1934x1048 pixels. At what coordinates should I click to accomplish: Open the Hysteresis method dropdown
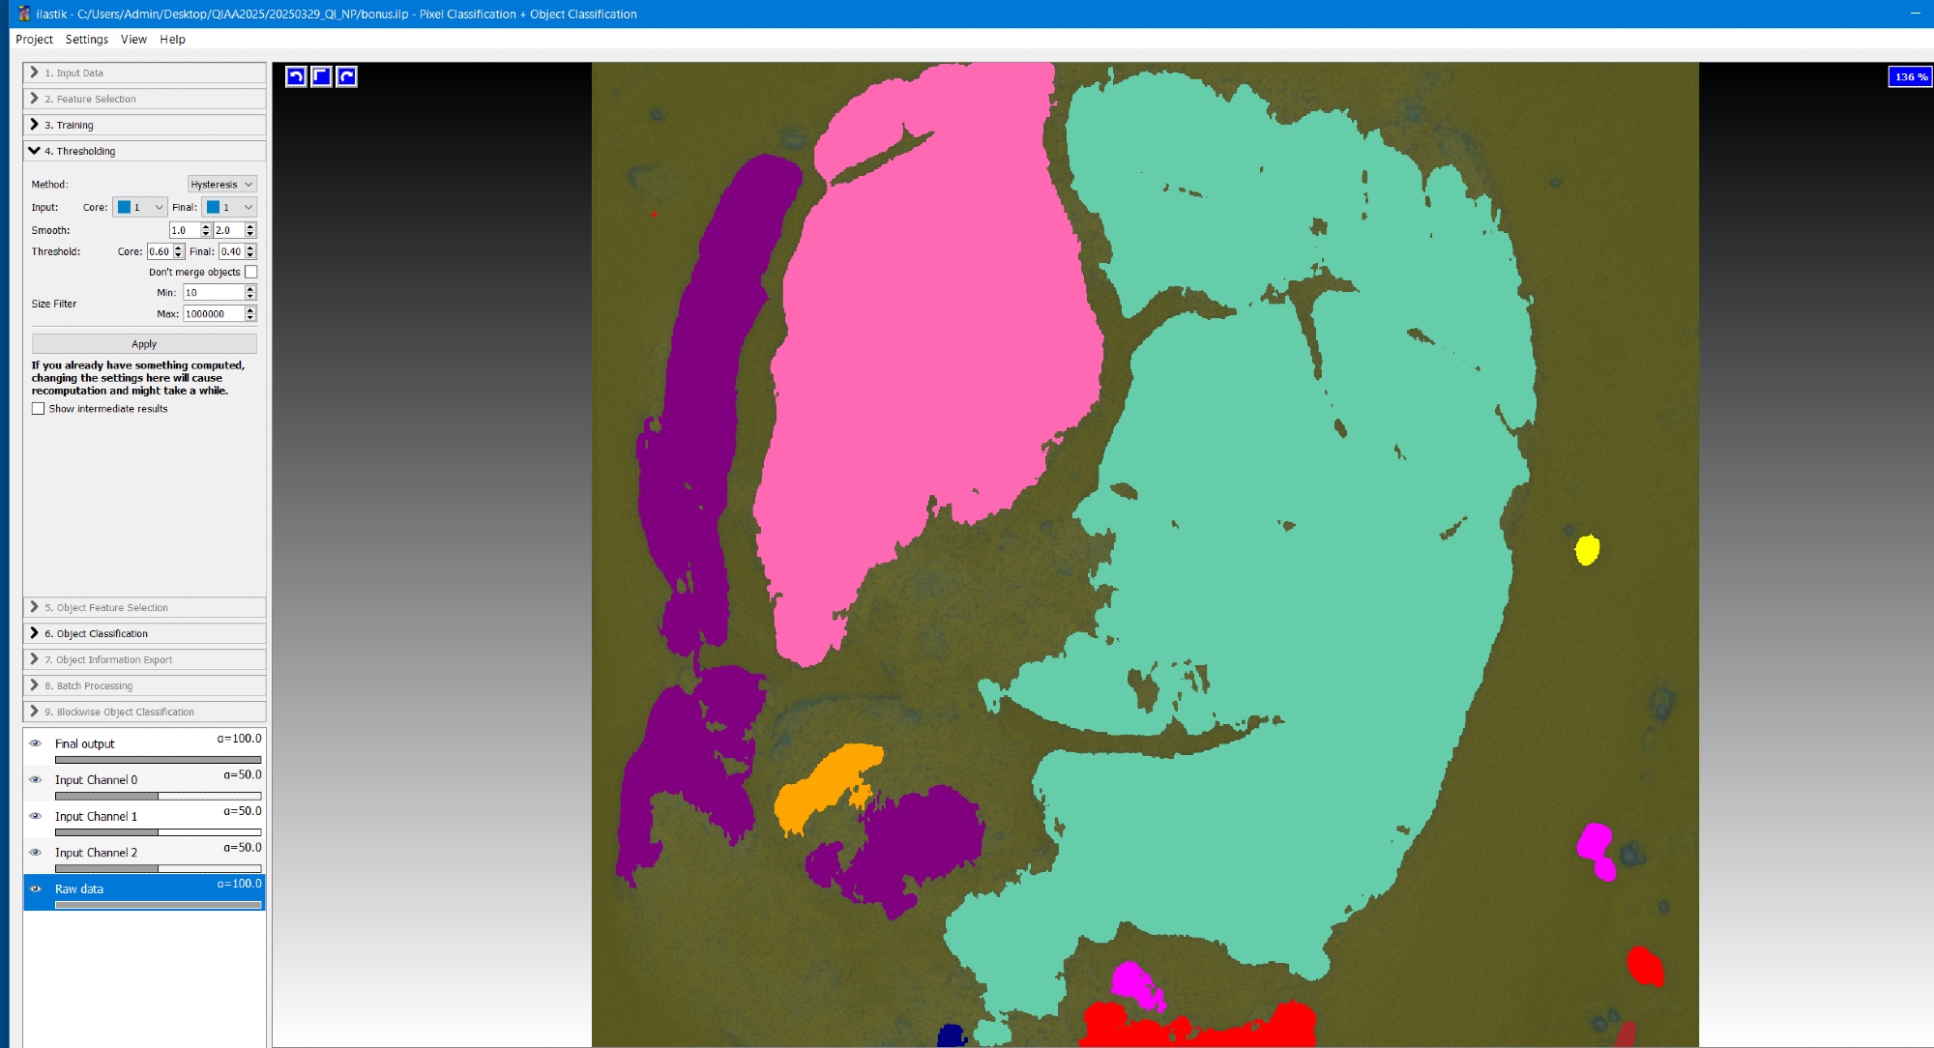[x=221, y=184]
